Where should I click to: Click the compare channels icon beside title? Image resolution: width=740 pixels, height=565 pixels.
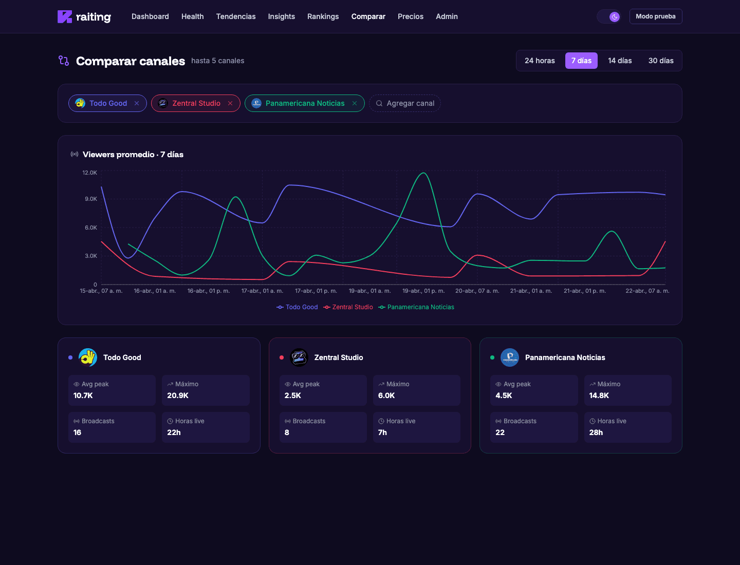point(64,61)
